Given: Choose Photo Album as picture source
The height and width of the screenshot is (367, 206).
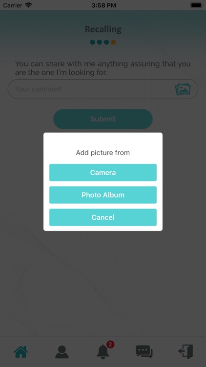Looking at the screenshot, I should 103,195.
